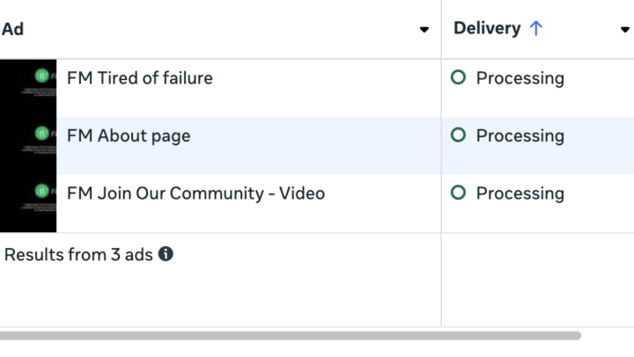634x357 pixels.
Task: Open FM Join Our Community - Video ad name
Action: pyautogui.click(x=195, y=193)
